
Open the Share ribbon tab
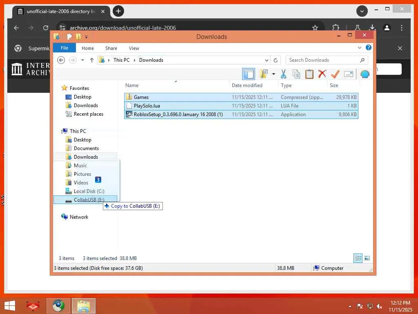pyautogui.click(x=111, y=48)
